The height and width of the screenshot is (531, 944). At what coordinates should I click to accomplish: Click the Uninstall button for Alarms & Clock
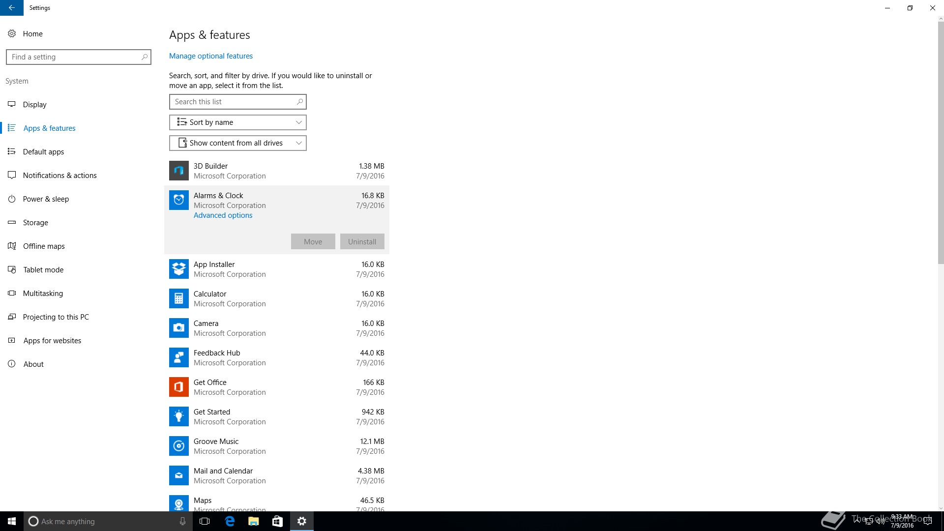pyautogui.click(x=362, y=241)
